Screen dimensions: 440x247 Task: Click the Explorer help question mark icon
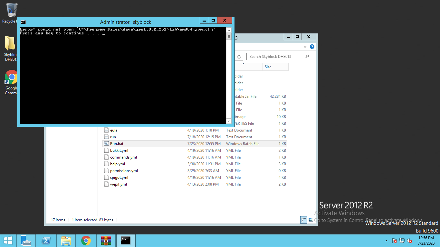coord(312,47)
